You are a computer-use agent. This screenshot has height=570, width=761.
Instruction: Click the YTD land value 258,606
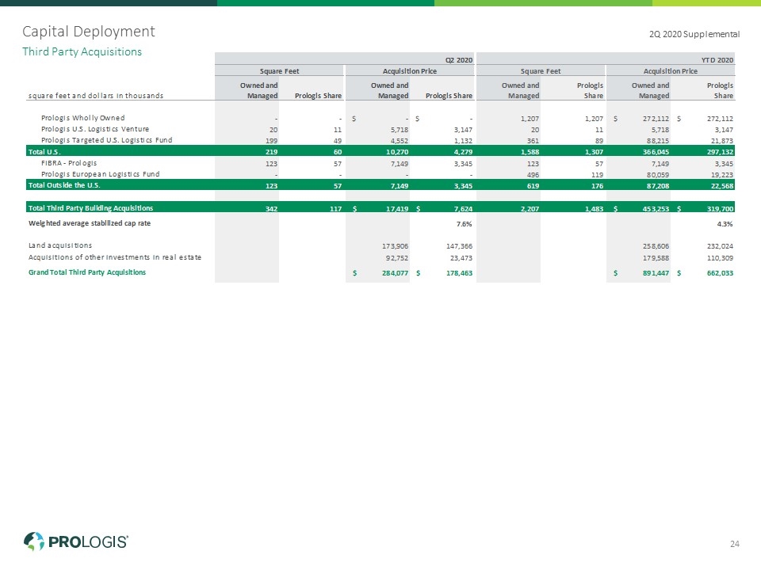click(656, 246)
